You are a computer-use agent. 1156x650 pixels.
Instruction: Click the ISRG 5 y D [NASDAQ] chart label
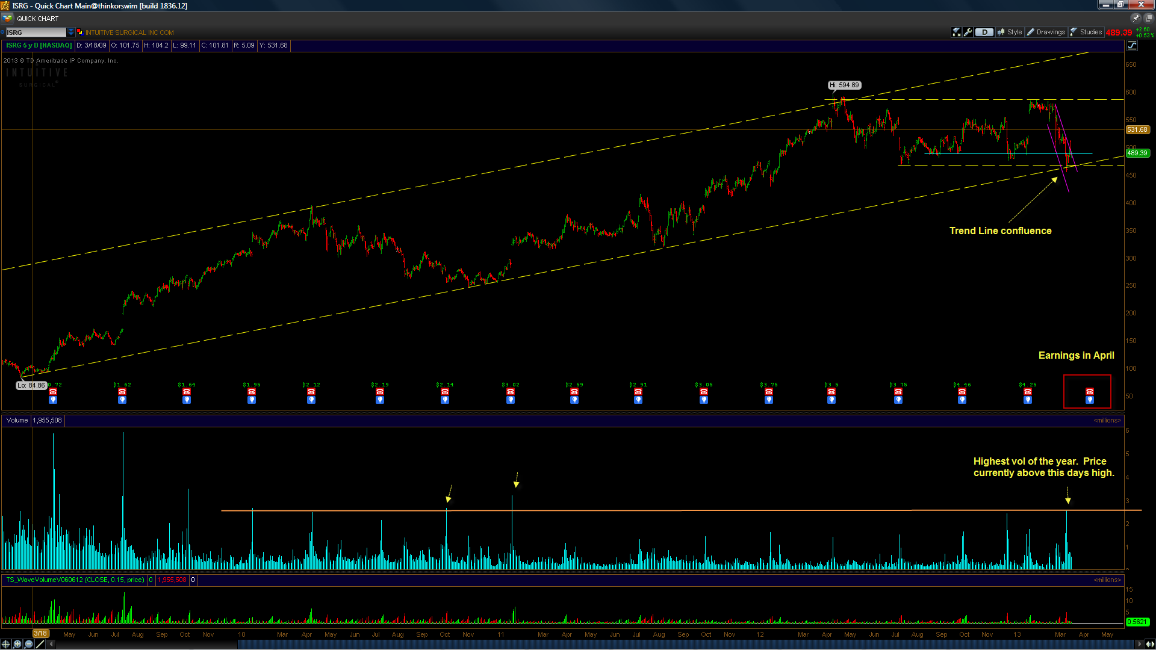click(39, 46)
